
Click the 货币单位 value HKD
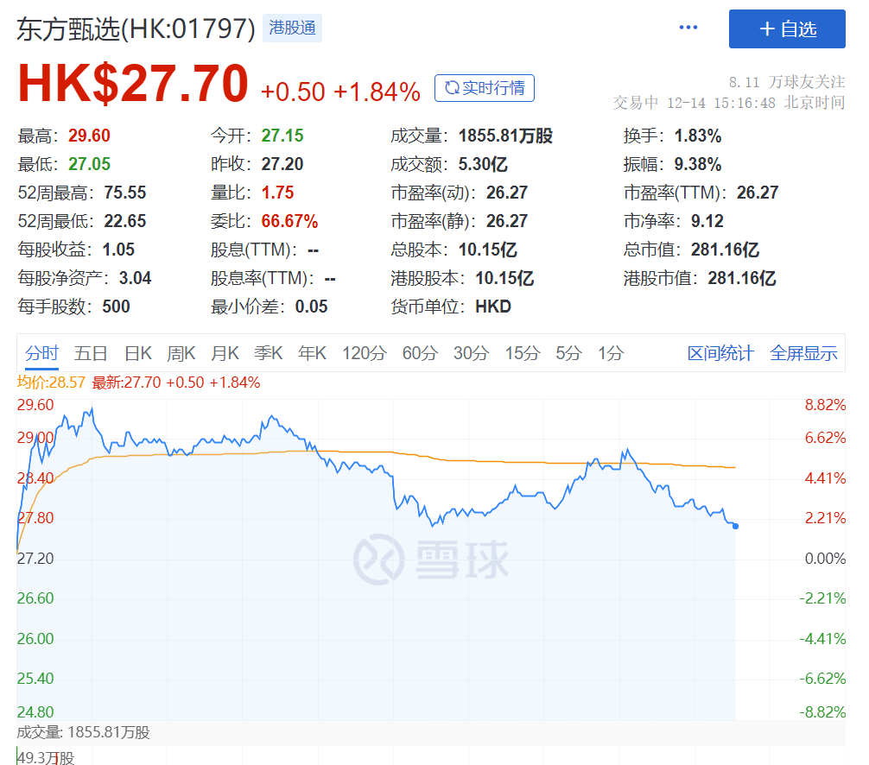pyautogui.click(x=493, y=307)
